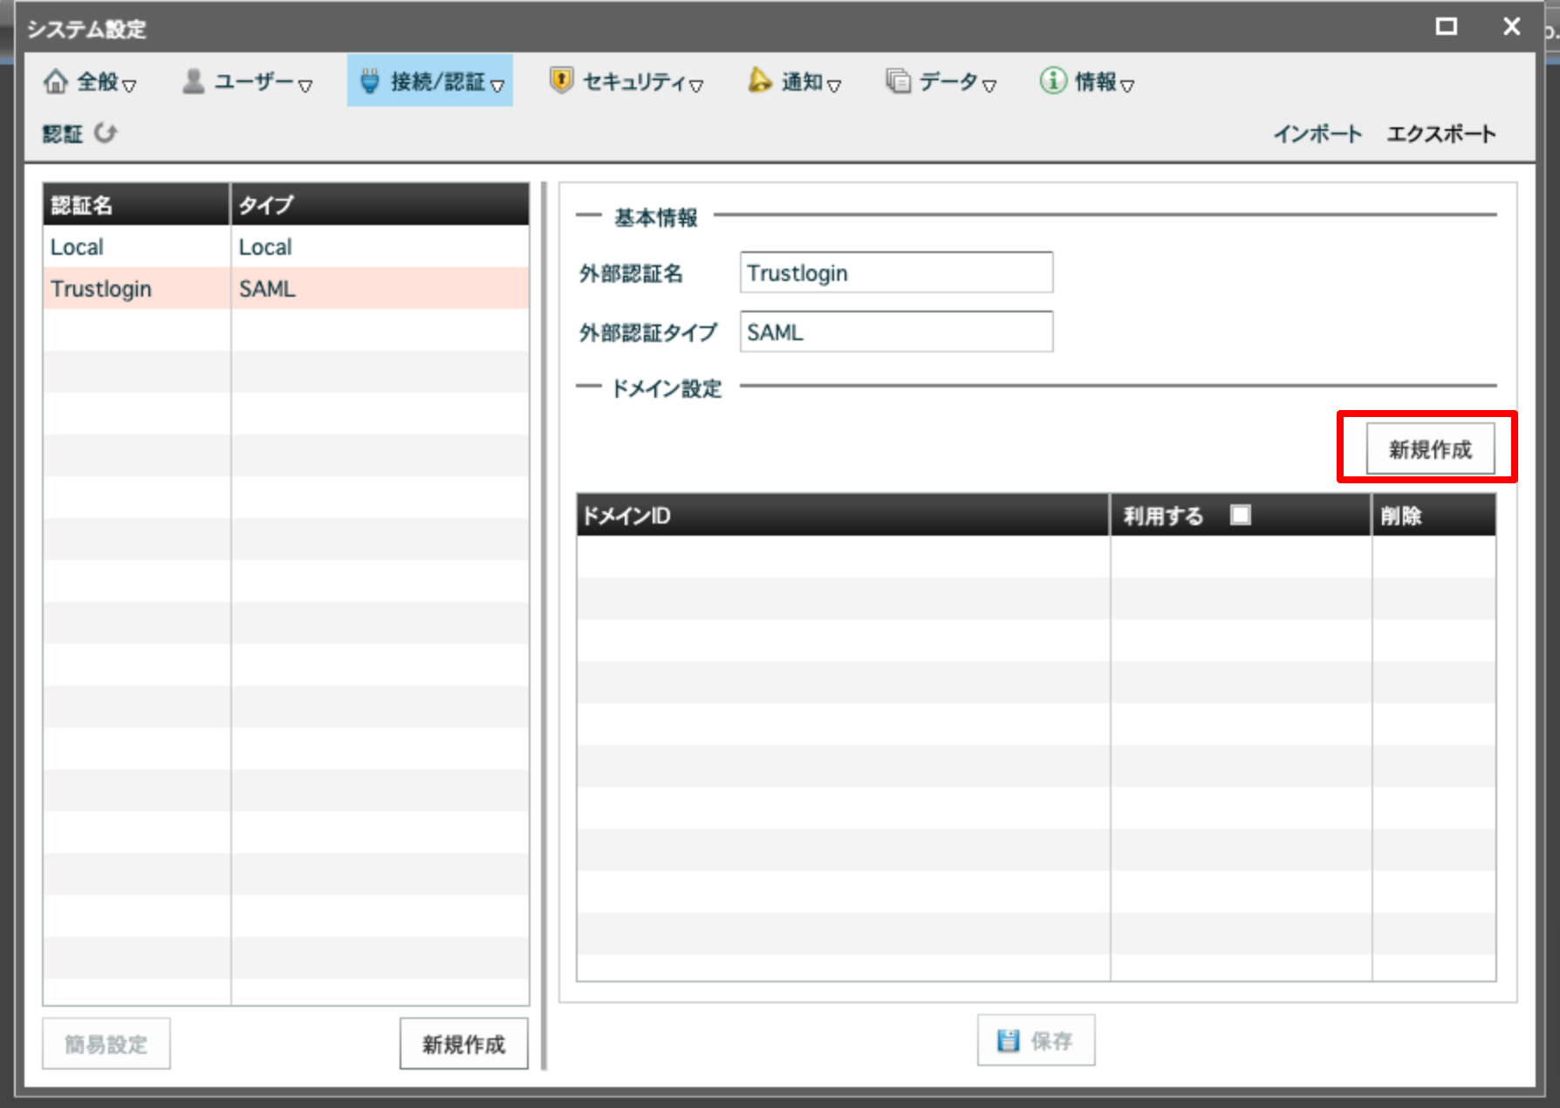Select the Local authentication row

coord(285,247)
